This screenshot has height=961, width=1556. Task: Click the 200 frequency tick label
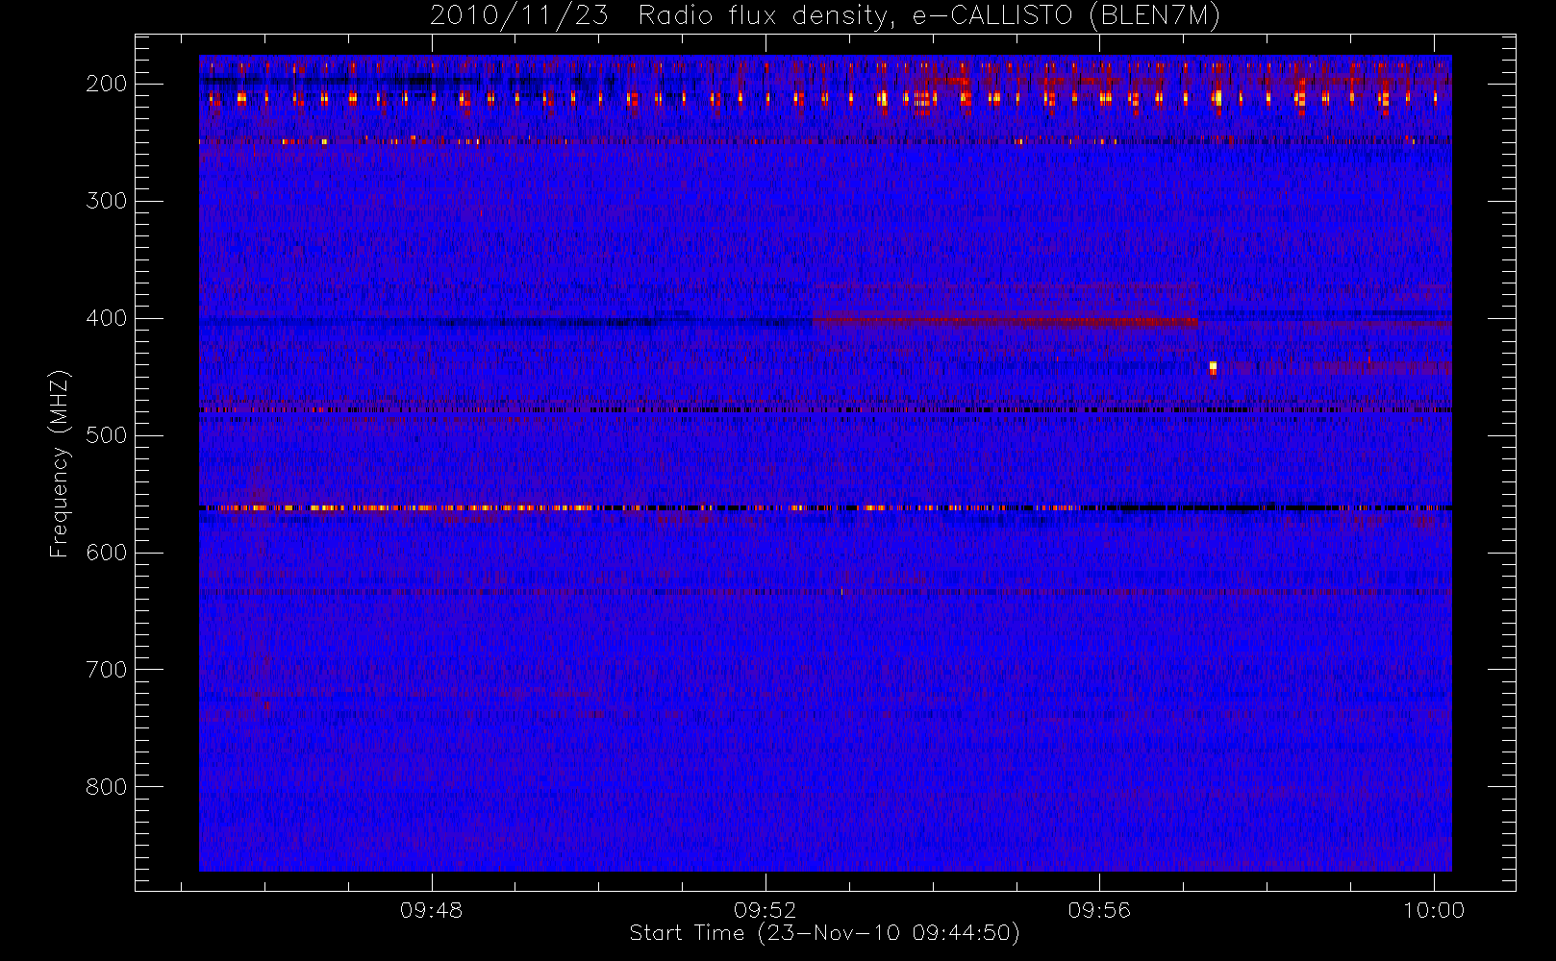click(107, 84)
